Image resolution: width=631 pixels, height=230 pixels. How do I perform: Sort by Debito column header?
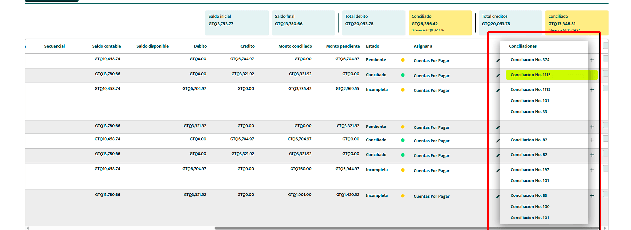pyautogui.click(x=200, y=46)
